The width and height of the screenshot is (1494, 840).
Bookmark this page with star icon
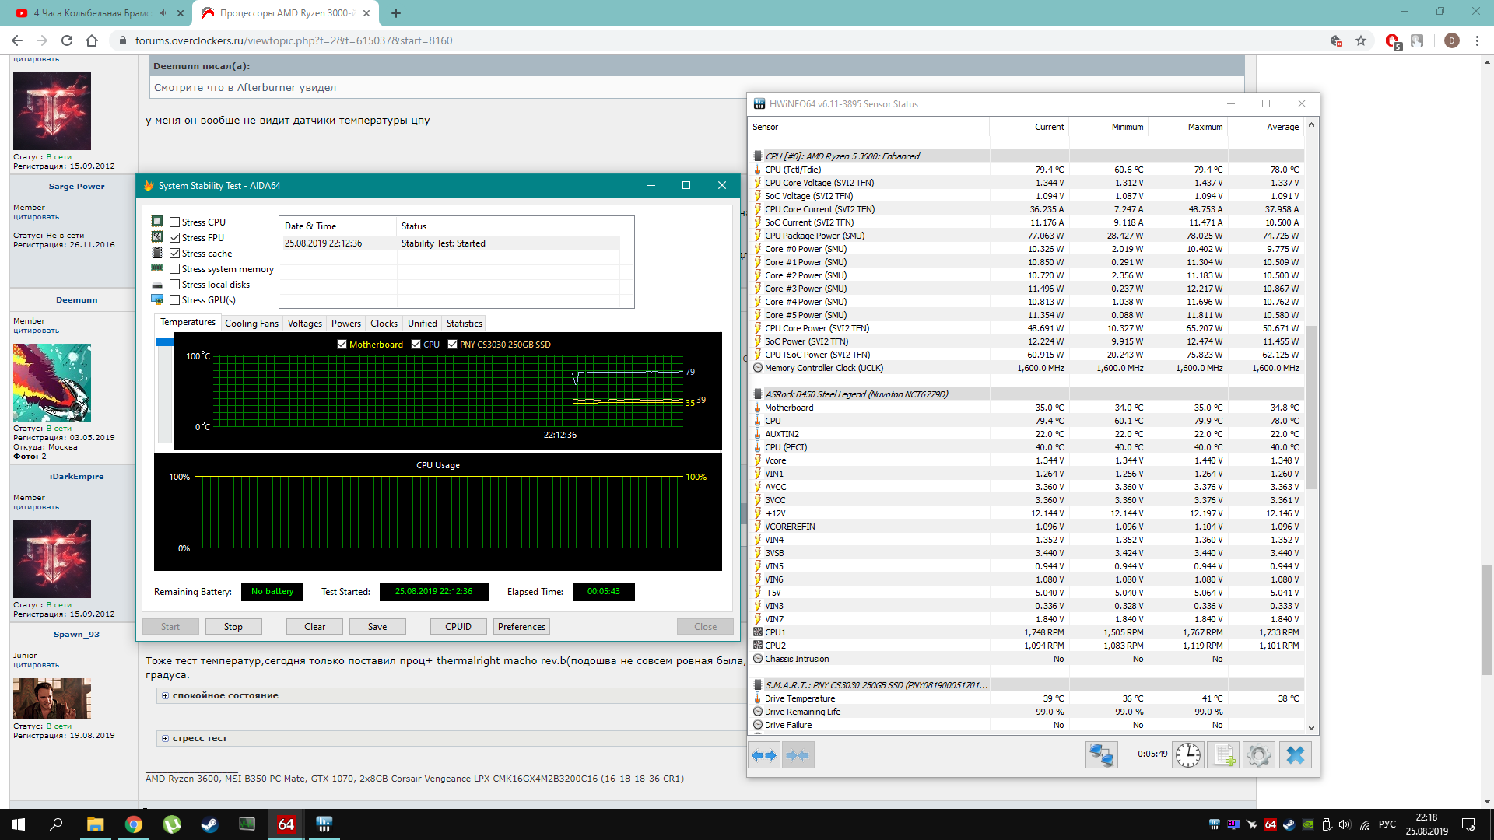coord(1361,40)
